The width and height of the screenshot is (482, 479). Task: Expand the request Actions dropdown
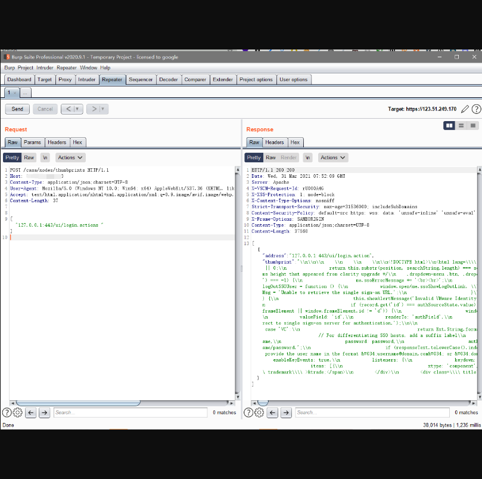(70, 157)
